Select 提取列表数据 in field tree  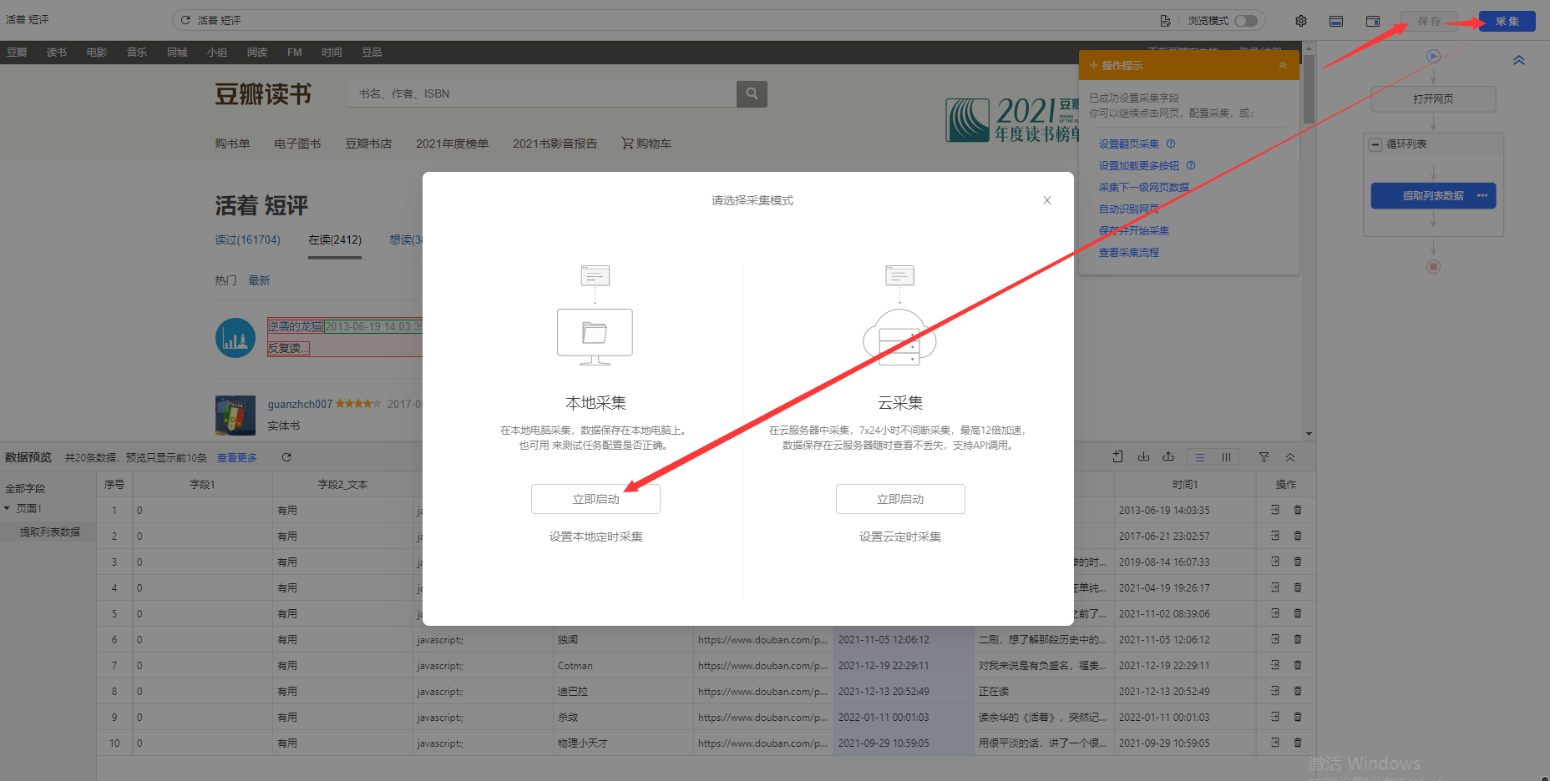(50, 532)
